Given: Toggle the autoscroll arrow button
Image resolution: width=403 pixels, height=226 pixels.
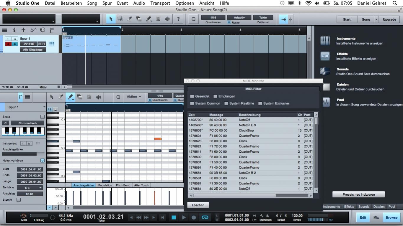Looking at the screenshot, I should [283, 19].
